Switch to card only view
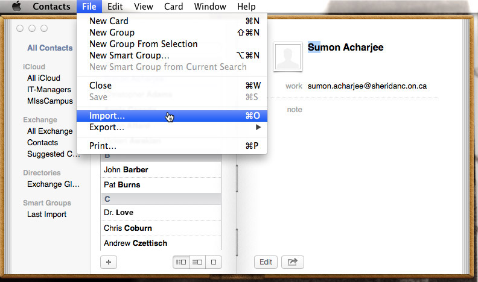478x282 pixels. [214, 262]
